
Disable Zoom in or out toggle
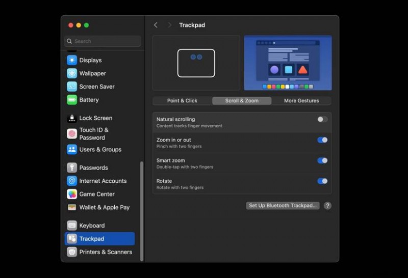322,140
